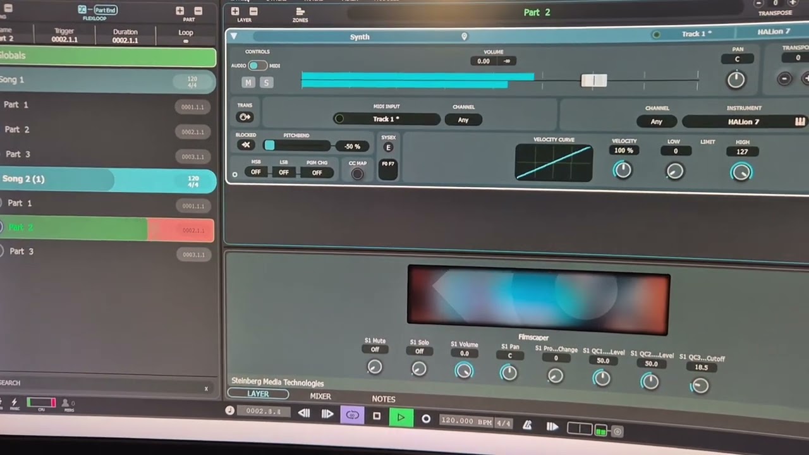Open the MIDI Input Track 1 dropdown
809x455 pixels.
[386, 119]
